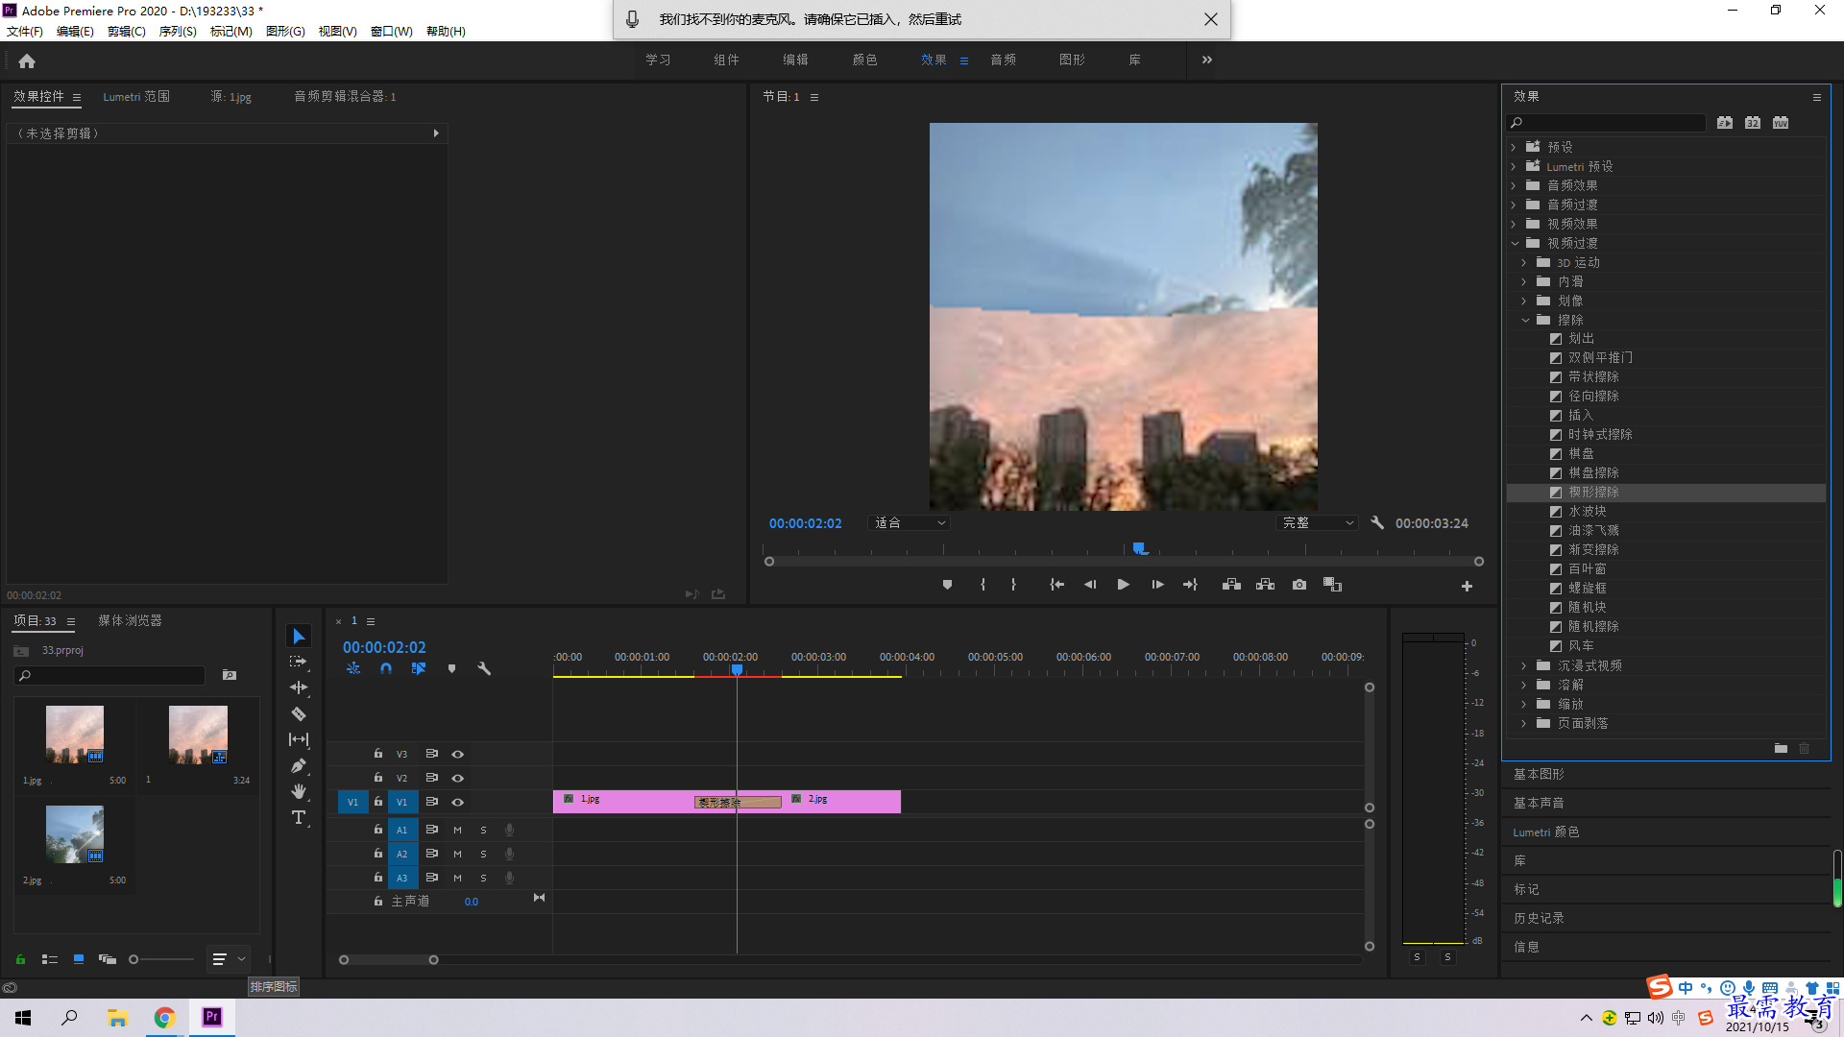This screenshot has width=1844, height=1037.
Task: Click Accelerated Effects filter icon
Action: [1725, 123]
